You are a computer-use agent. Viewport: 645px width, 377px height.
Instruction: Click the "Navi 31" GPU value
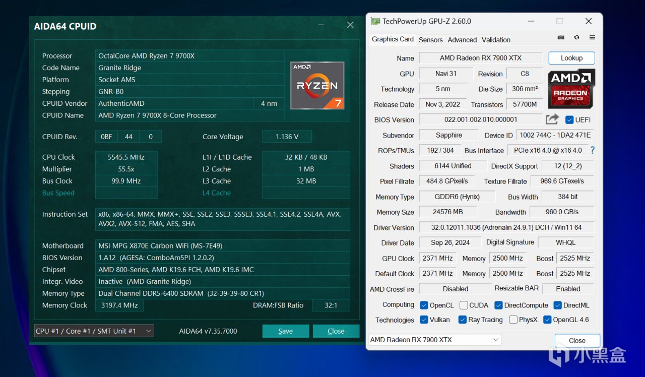tap(445, 74)
